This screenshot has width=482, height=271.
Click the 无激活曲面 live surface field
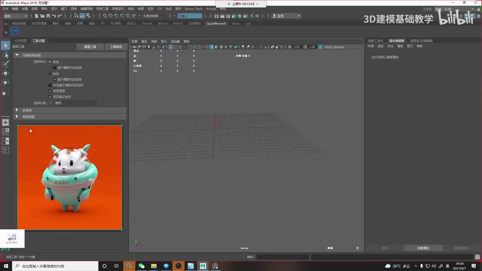(x=153, y=16)
